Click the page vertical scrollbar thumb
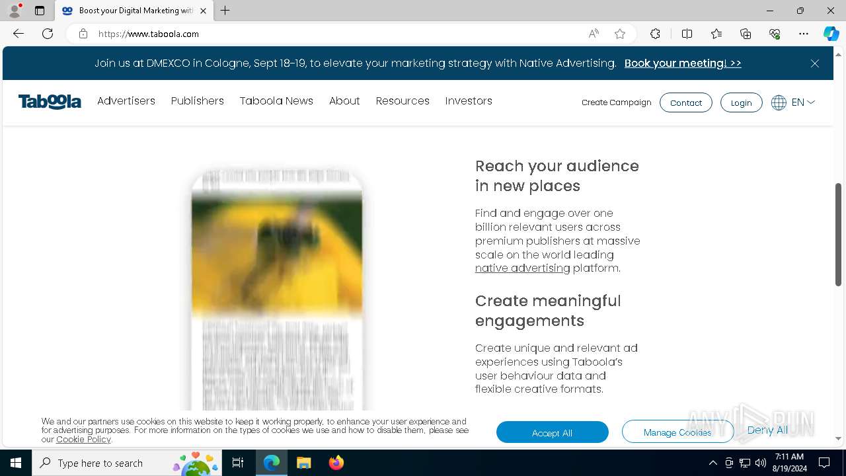Viewport: 846px width, 476px height. click(838, 234)
